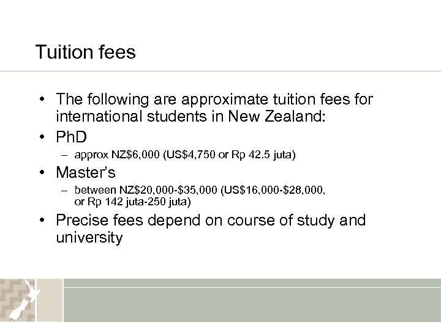Click the wide sage green footer band
The height and width of the screenshot is (330, 441).
(x=251, y=304)
